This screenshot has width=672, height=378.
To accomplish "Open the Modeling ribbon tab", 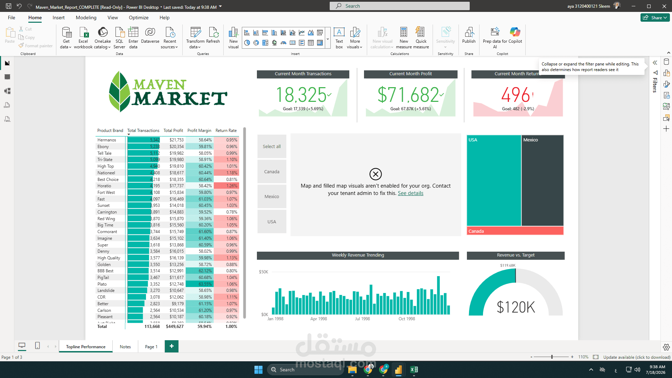I will pyautogui.click(x=86, y=17).
